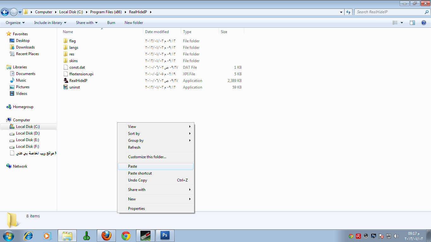Open the Documents library
This screenshot has height=242, width=431.
click(26, 74)
